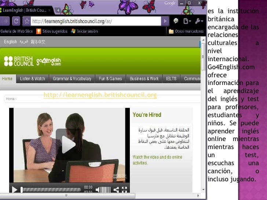The height and width of the screenshot is (200, 267).
Task: Click the horizontal scrollbar thumb
Action: tap(67, 196)
